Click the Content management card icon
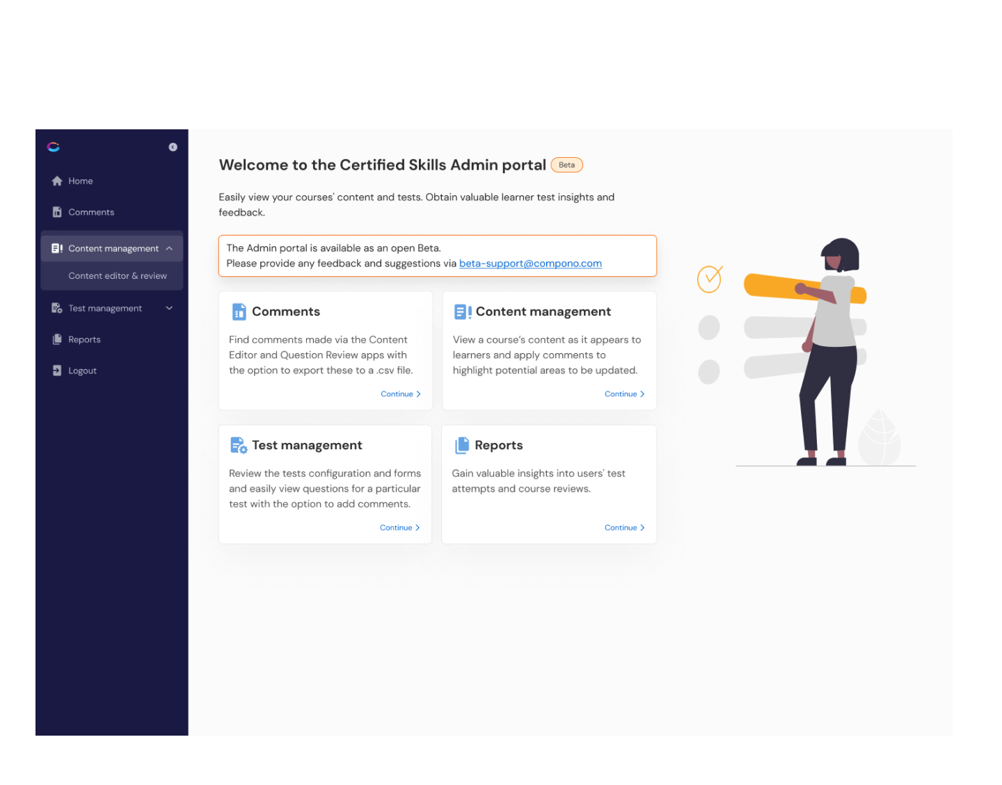Screen dimensions: 1002x785 [463, 311]
